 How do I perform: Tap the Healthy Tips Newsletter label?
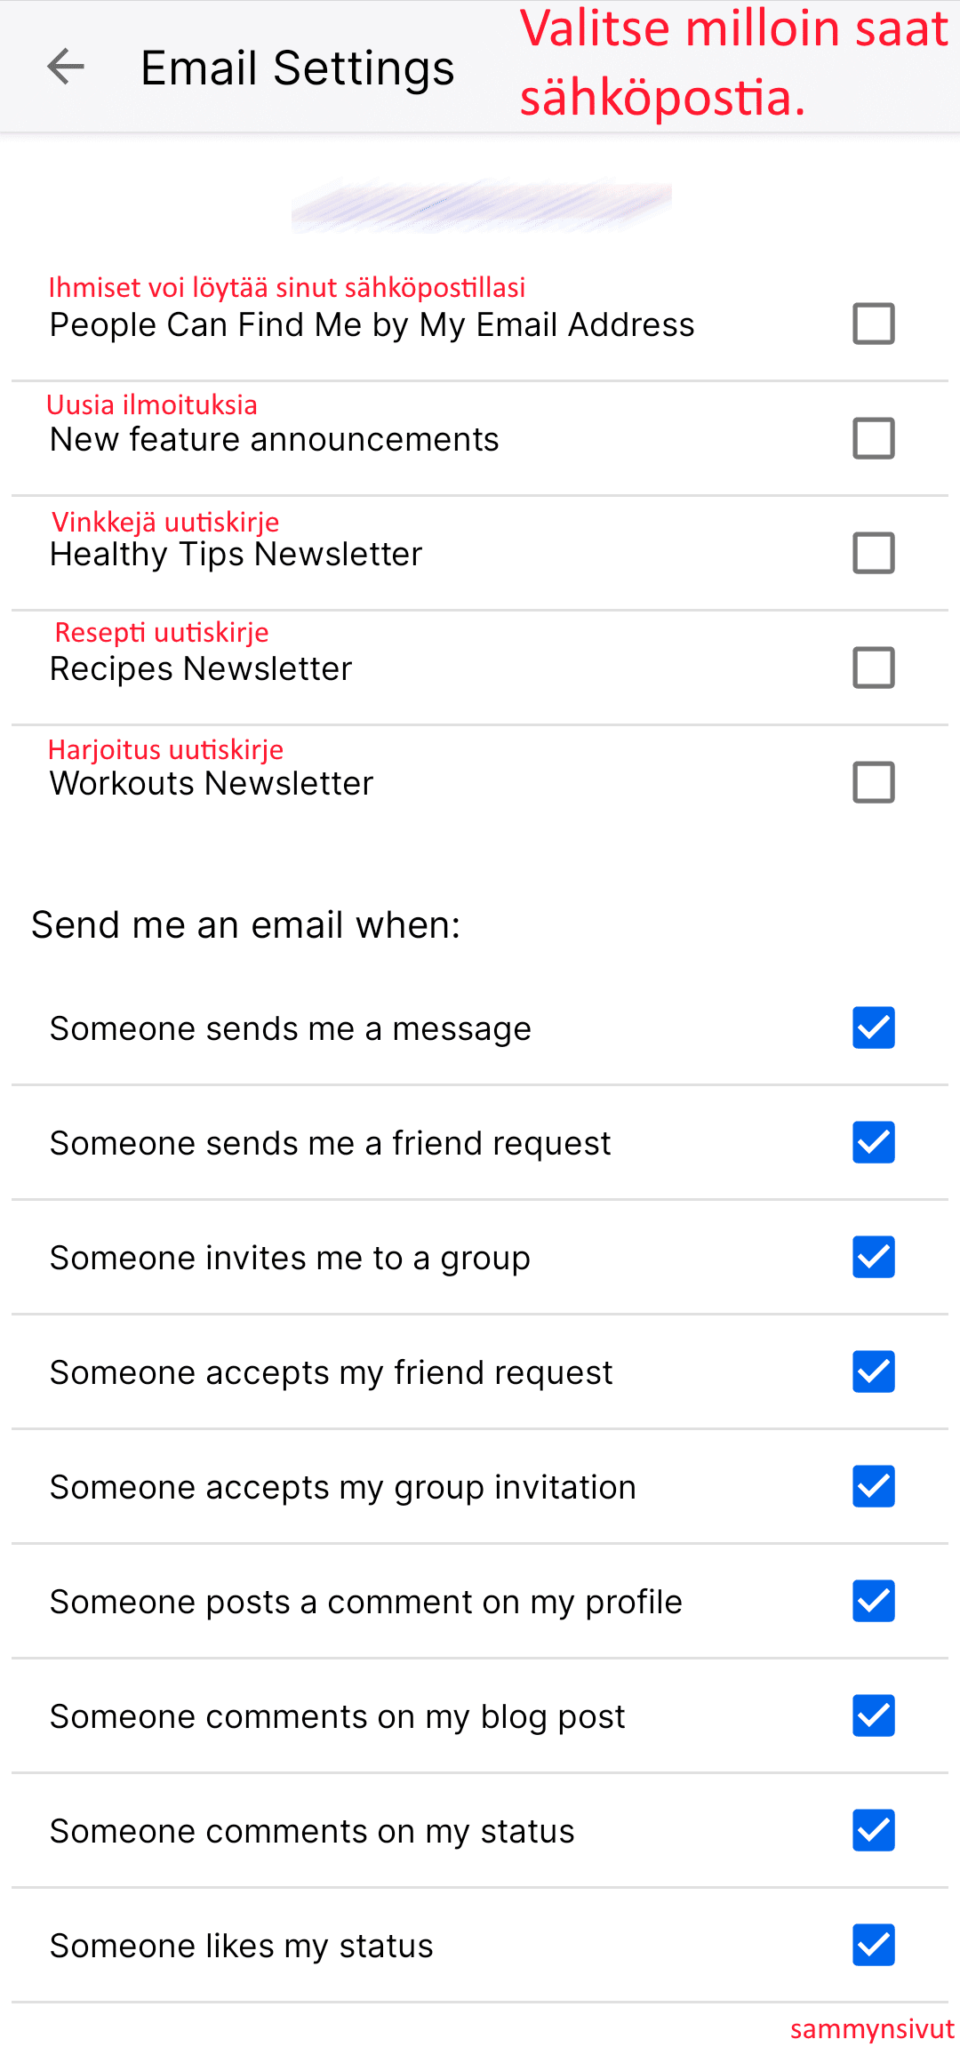(x=236, y=555)
